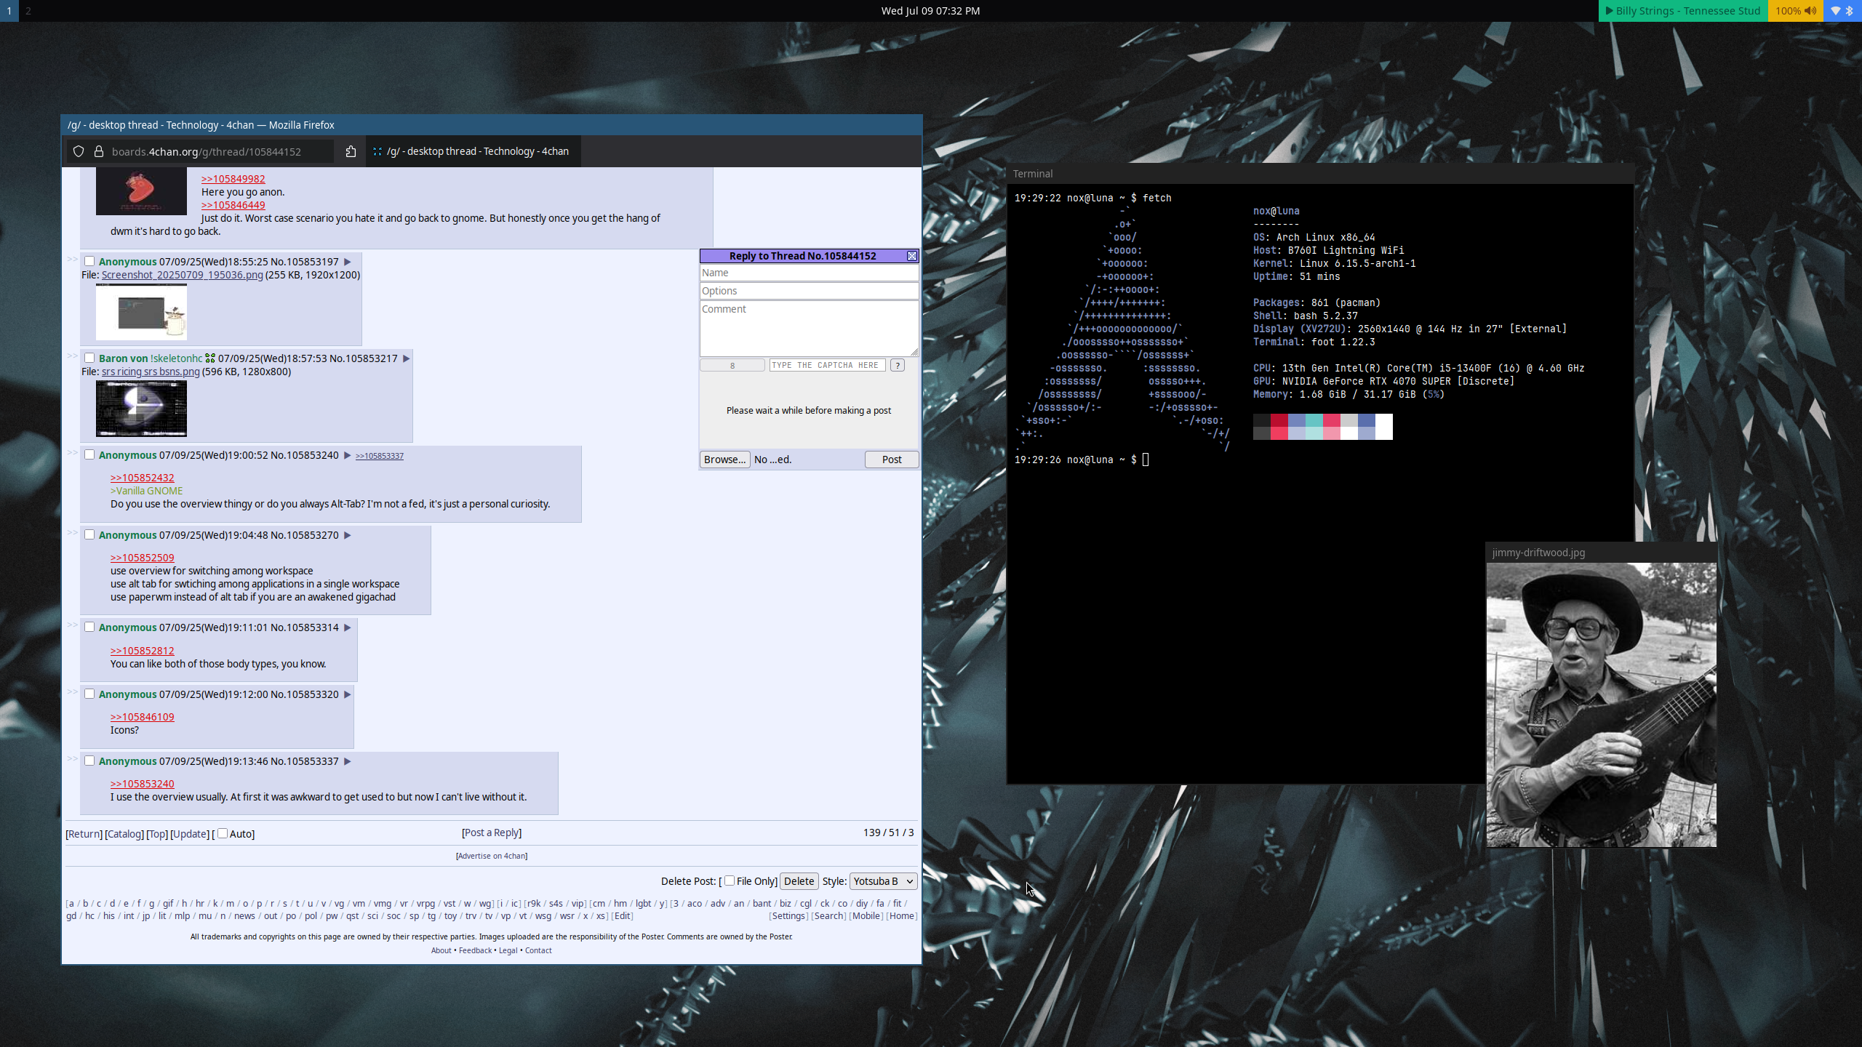1862x1047 pixels.
Task: Click the share page icon beside the URL
Action: (351, 151)
